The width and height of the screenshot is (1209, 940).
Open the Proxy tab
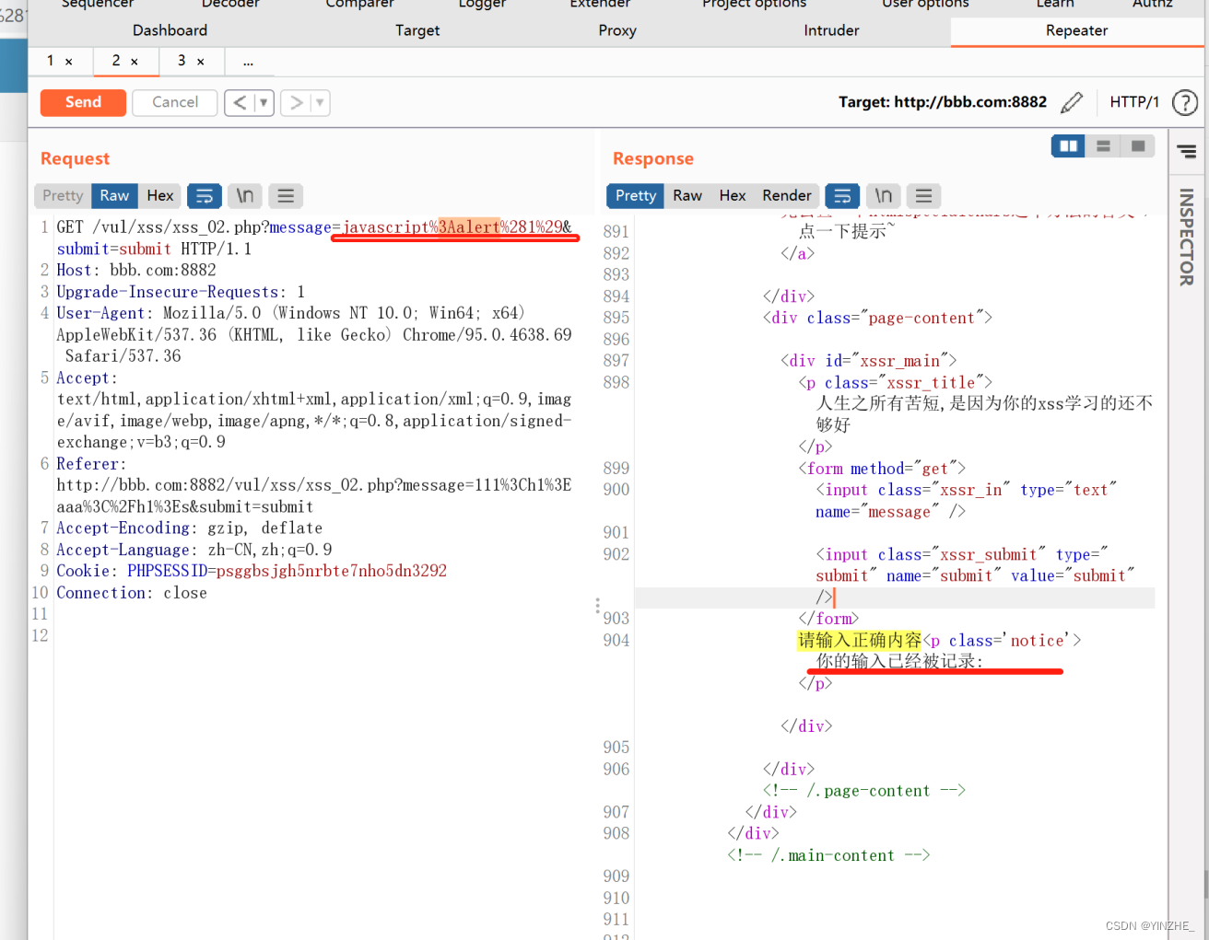click(617, 30)
